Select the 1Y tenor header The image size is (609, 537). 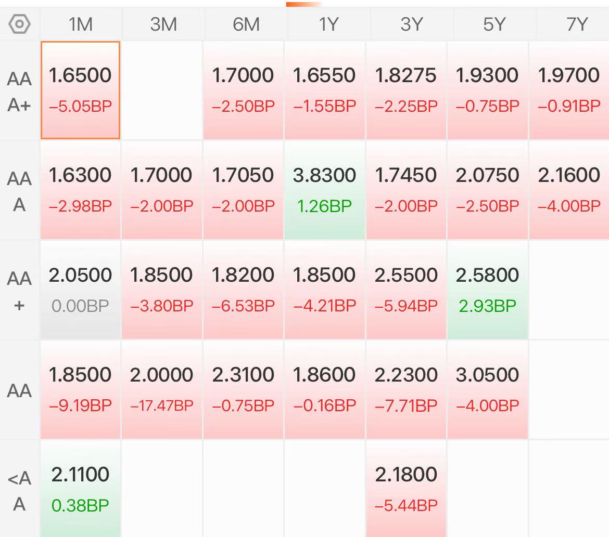coord(328,24)
